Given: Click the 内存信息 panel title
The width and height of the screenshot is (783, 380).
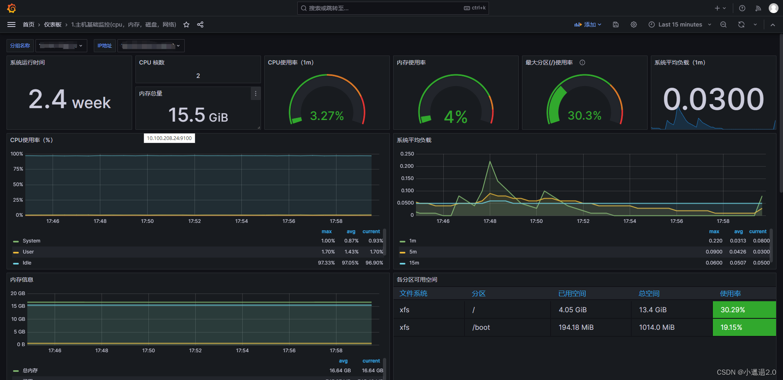Looking at the screenshot, I should point(22,280).
